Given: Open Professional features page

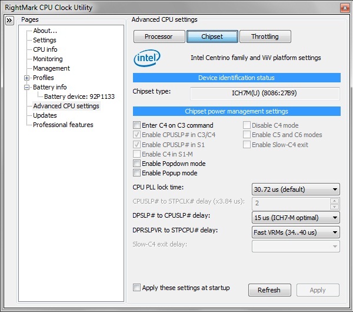Looking at the screenshot, I should pyautogui.click(x=63, y=125).
